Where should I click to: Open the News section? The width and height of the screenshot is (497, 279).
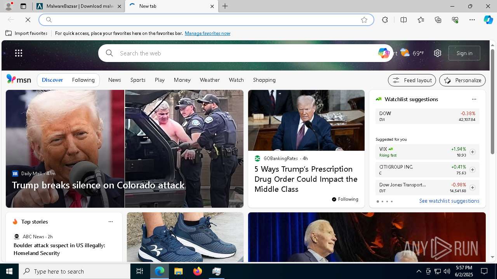coord(115,80)
